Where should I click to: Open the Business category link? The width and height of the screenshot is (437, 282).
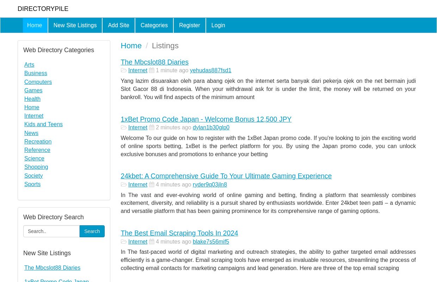click(36, 73)
